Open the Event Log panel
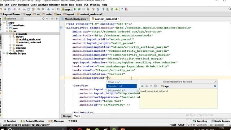 [x=200, y=121]
